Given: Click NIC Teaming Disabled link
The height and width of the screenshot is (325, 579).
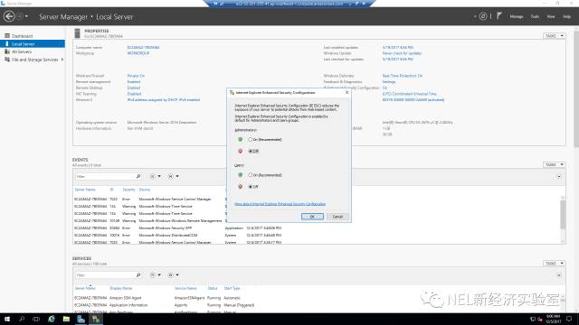Looking at the screenshot, I should coord(134,94).
